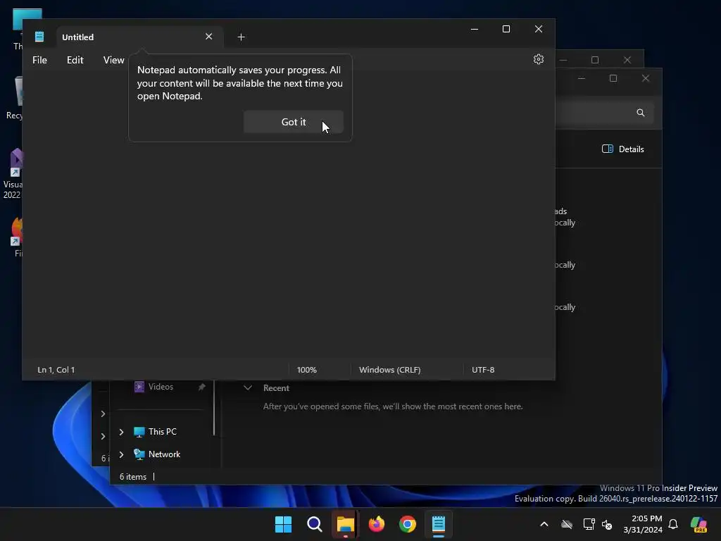Switch to Notepad taskbar icon

439,524
